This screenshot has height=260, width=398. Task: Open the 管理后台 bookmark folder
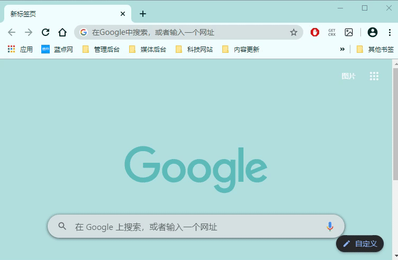(101, 49)
